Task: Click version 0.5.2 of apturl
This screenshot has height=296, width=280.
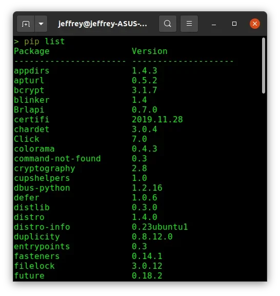Action: (x=144, y=81)
